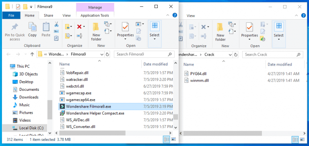Click New folder icon in the Crack window
The image size is (309, 146).
click(x=220, y=27)
